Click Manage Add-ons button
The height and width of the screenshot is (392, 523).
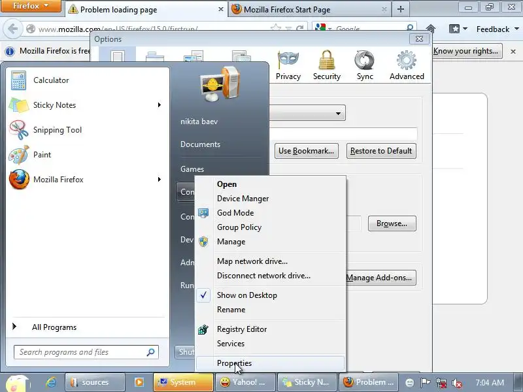pyautogui.click(x=380, y=278)
